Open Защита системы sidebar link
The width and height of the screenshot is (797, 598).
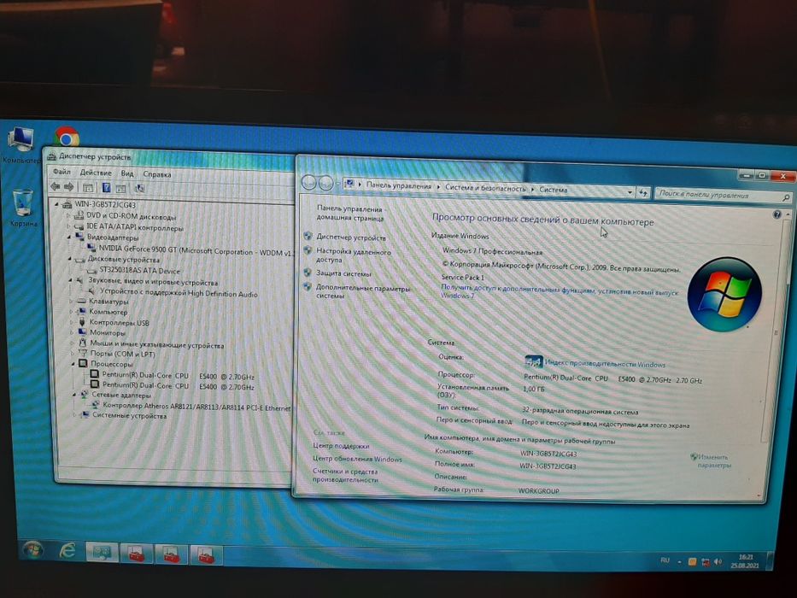[x=343, y=273]
